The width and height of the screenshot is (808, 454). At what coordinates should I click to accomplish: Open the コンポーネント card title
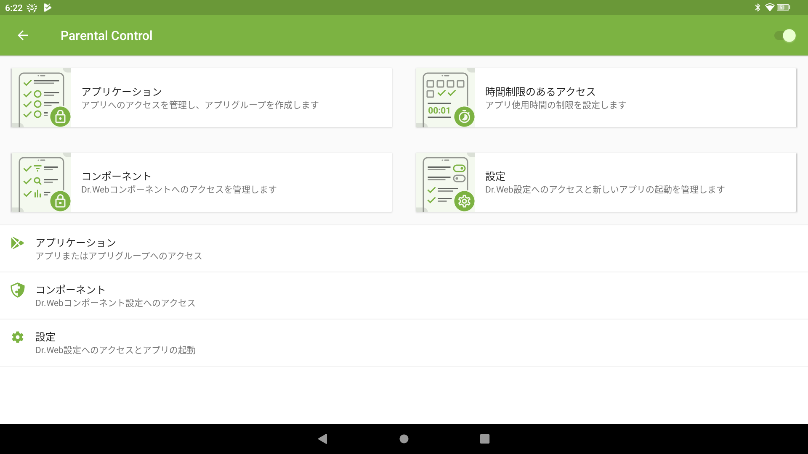pos(116,176)
